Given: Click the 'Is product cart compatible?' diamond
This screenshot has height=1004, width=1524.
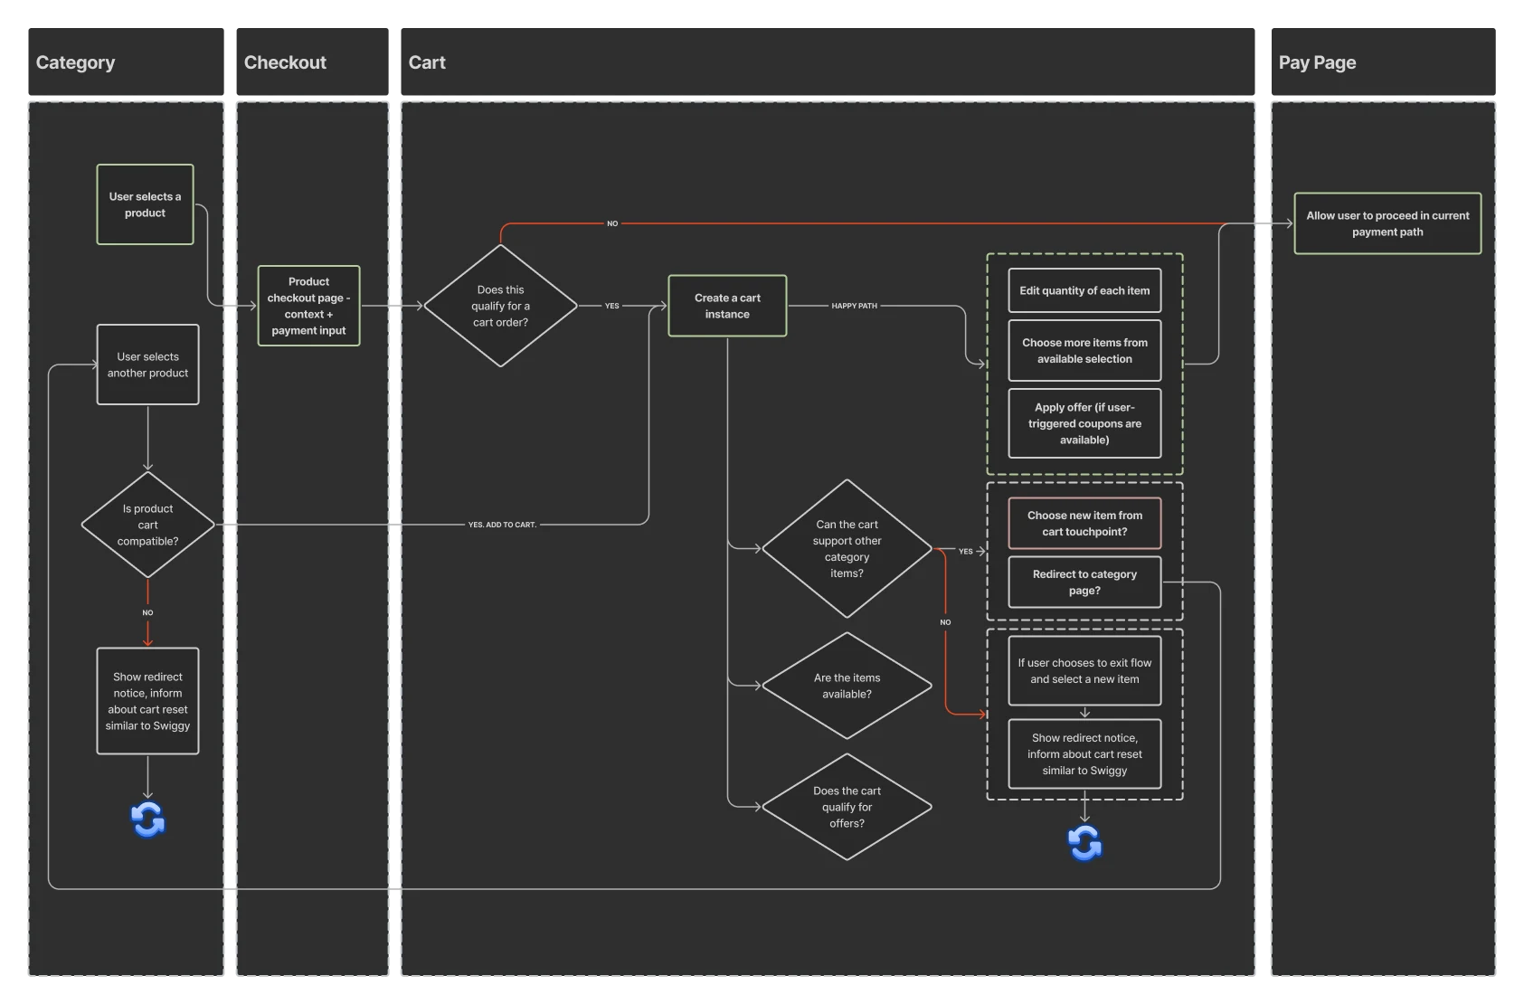Looking at the screenshot, I should tap(147, 525).
